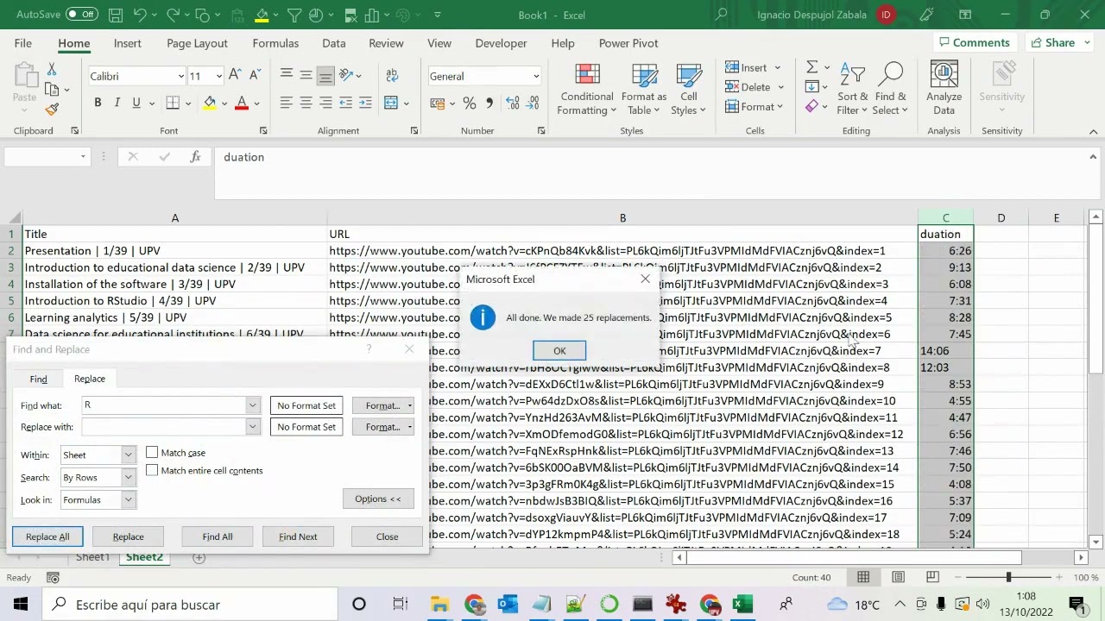The image size is (1105, 621).
Task: Expand the Replace with history dropdown
Action: [x=252, y=427]
